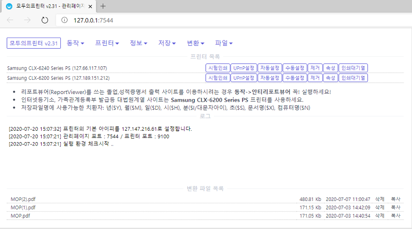Viewport: 412px width, 229px height.
Task: Open the 파일 menu
Action: [224, 43]
